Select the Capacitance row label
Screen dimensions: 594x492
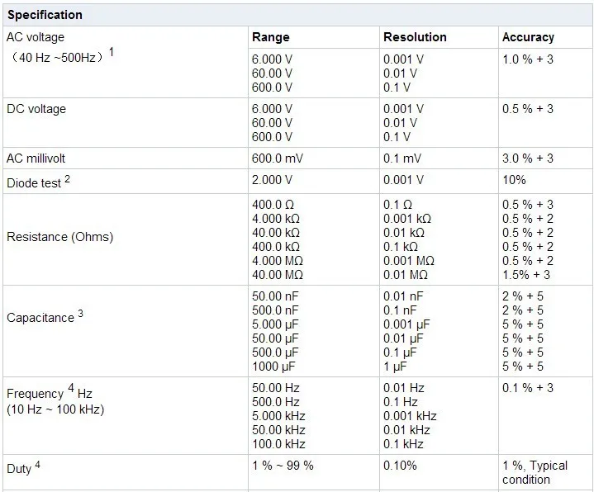pos(41,318)
